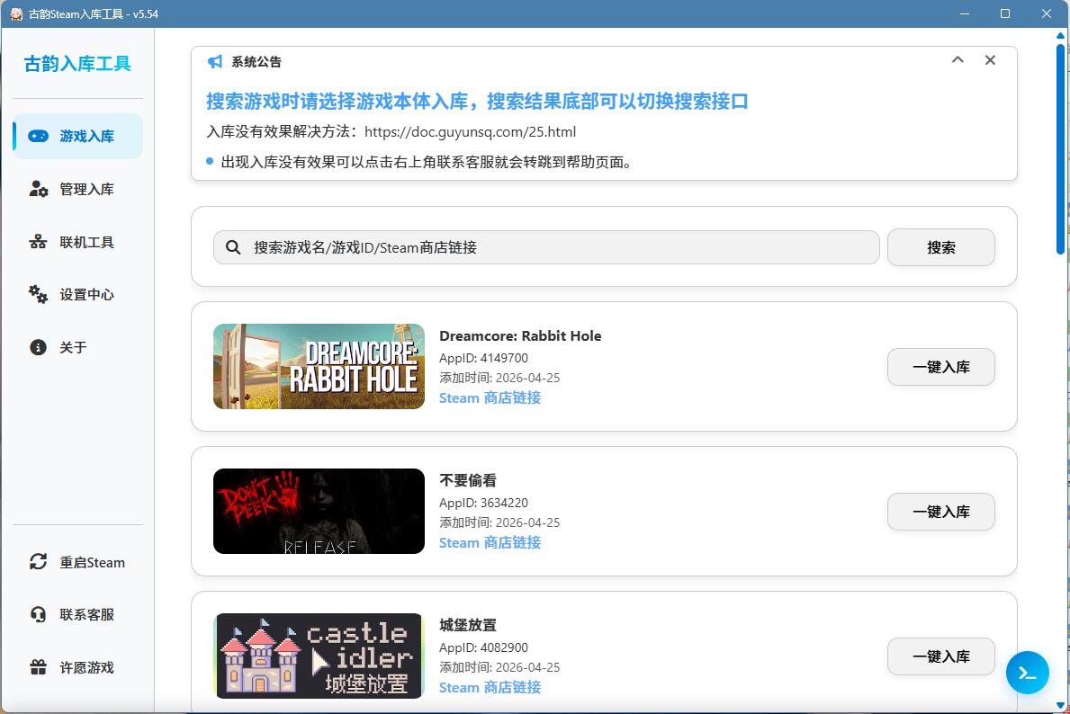Viewport: 1070px width, 714px height.
Task: Click the scrollbar down arrow
Action: (1060, 705)
